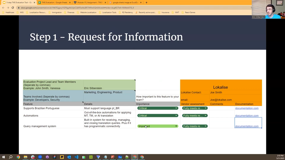Open Vendor assessment dropdown for Query management row
Screen dimensions: 285x160
[x=195, y=126]
